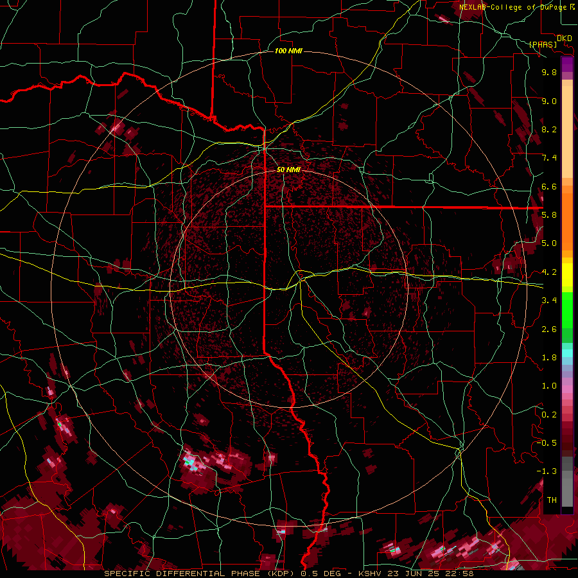Click the 9.0 scale value
The image size is (578, 578).
[x=549, y=101]
